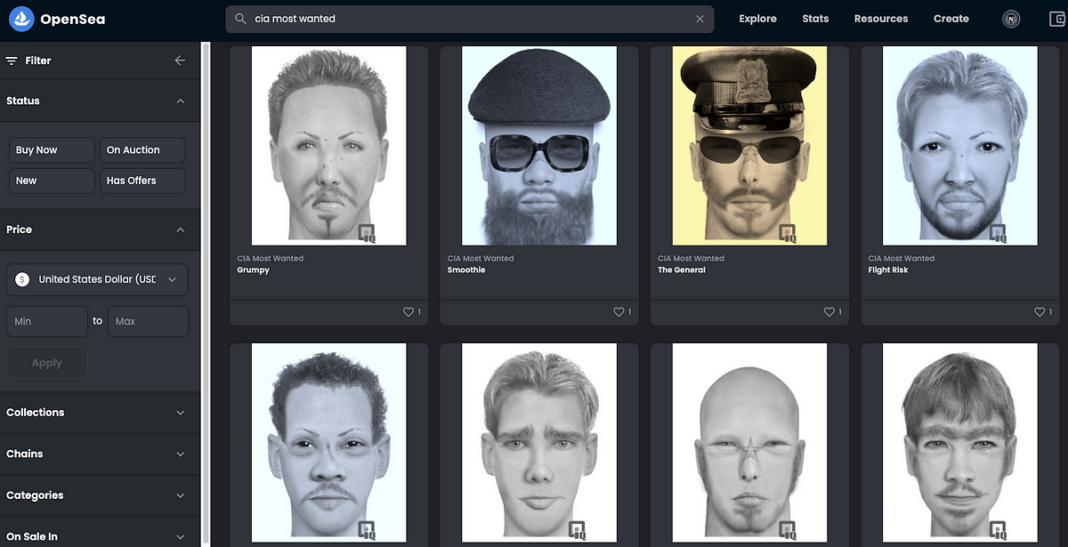Image resolution: width=1068 pixels, height=547 pixels.
Task: Open the wallet icon
Action: click(x=1057, y=19)
